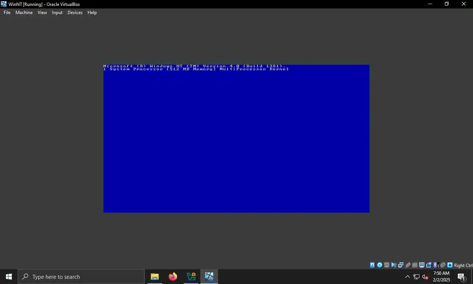Image resolution: width=473 pixels, height=284 pixels.
Task: Restore down the VirtualBox window
Action: click(447, 4)
